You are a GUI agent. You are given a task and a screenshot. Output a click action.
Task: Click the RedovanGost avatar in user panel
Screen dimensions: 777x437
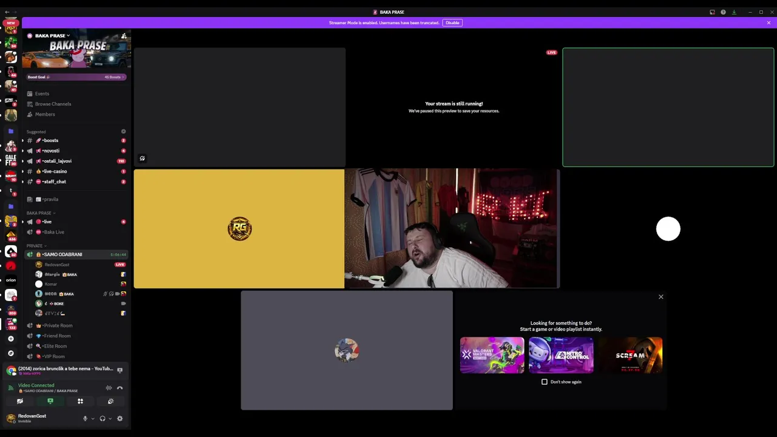[10, 418]
